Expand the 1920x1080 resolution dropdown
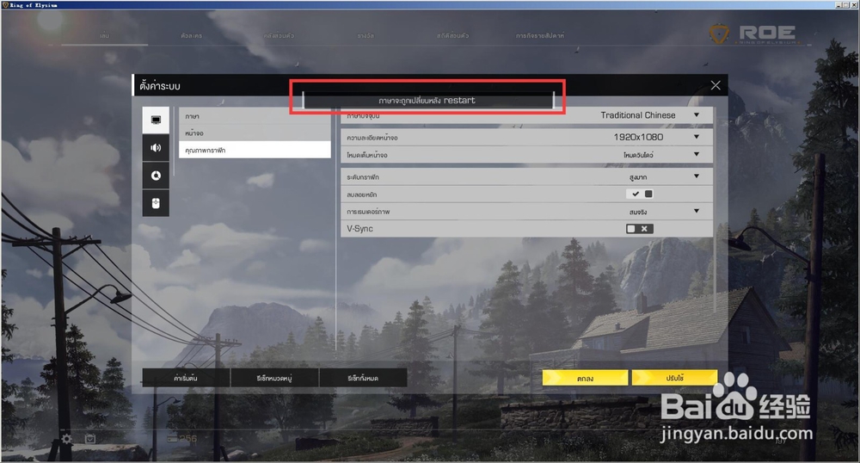The height and width of the screenshot is (463, 860). click(x=697, y=137)
